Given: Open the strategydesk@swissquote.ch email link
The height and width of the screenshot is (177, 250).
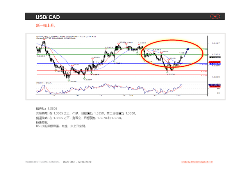Looking at the screenshot, I should pyautogui.click(x=197, y=162).
